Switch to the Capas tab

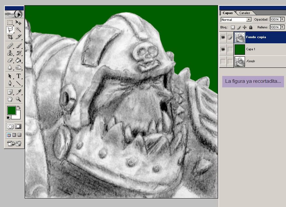pyautogui.click(x=228, y=13)
